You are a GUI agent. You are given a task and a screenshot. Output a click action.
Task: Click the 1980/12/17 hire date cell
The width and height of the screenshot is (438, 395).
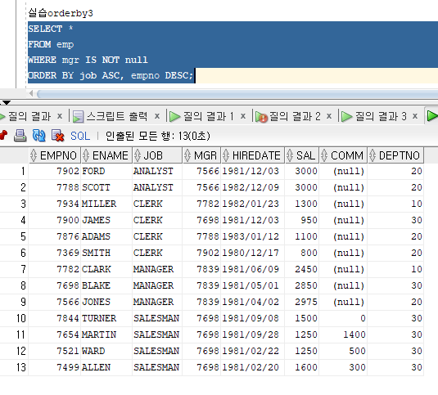[x=253, y=253]
